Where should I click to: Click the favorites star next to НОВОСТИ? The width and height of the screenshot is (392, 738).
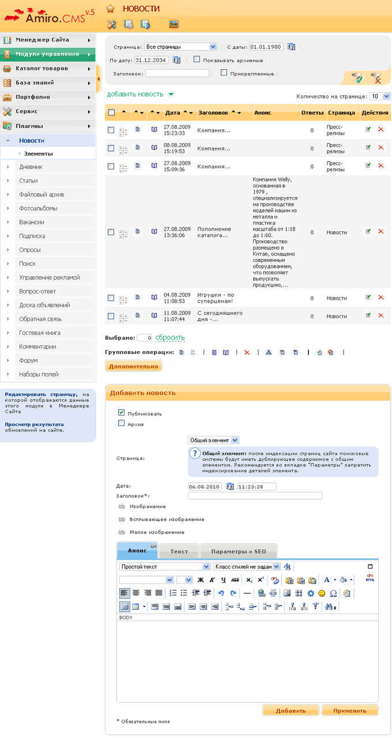point(110,9)
